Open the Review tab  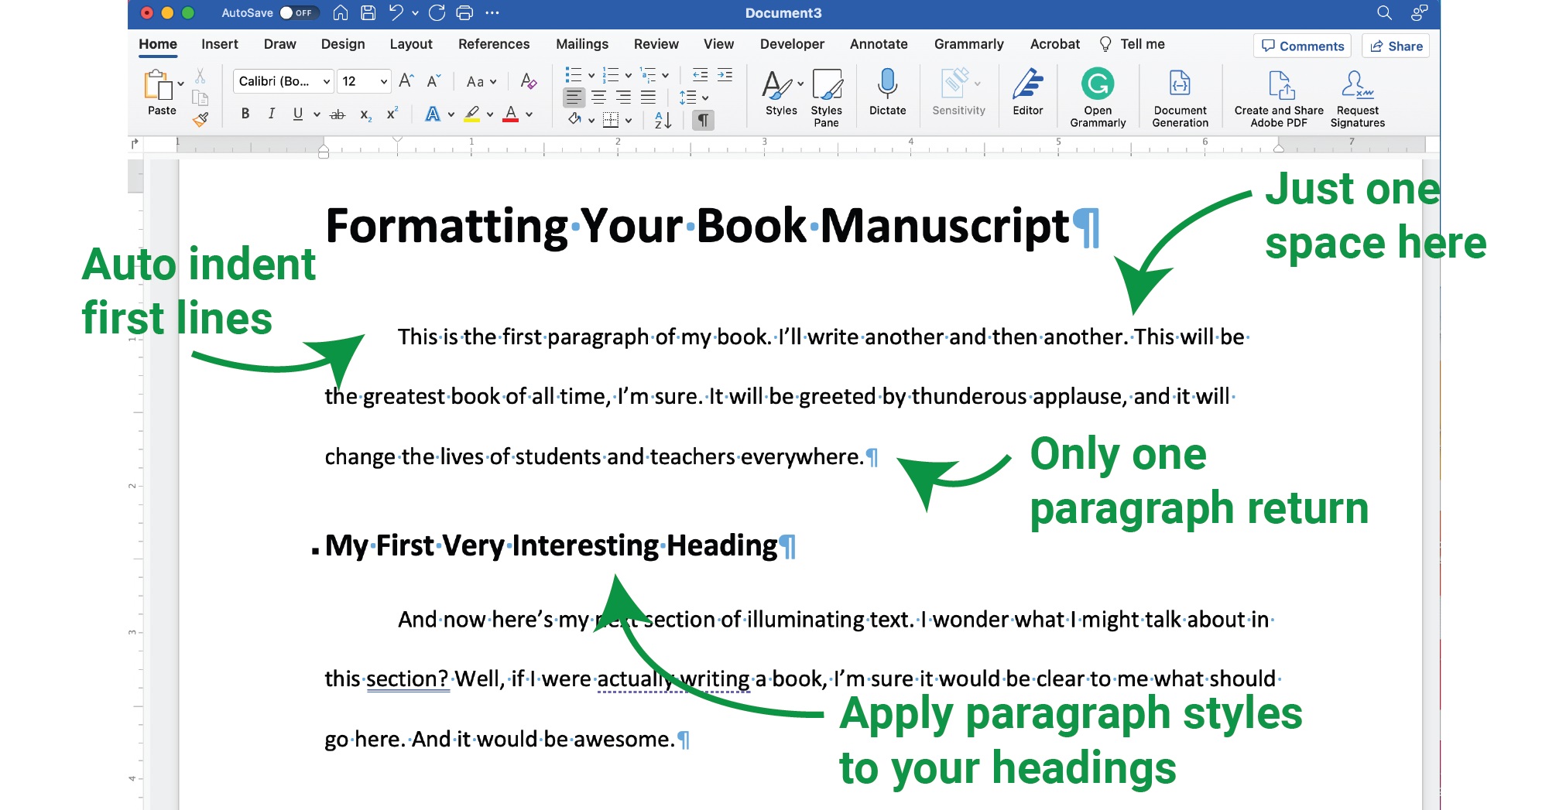coord(656,44)
